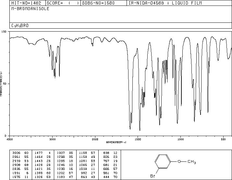Screen dimensions: 232x180
Task: Click the peak table entry 1429
Action: pyautogui.click(x=39, y=165)
